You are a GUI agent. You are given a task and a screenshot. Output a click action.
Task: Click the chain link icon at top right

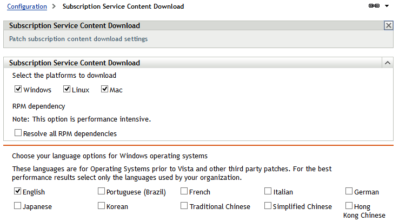373,6
